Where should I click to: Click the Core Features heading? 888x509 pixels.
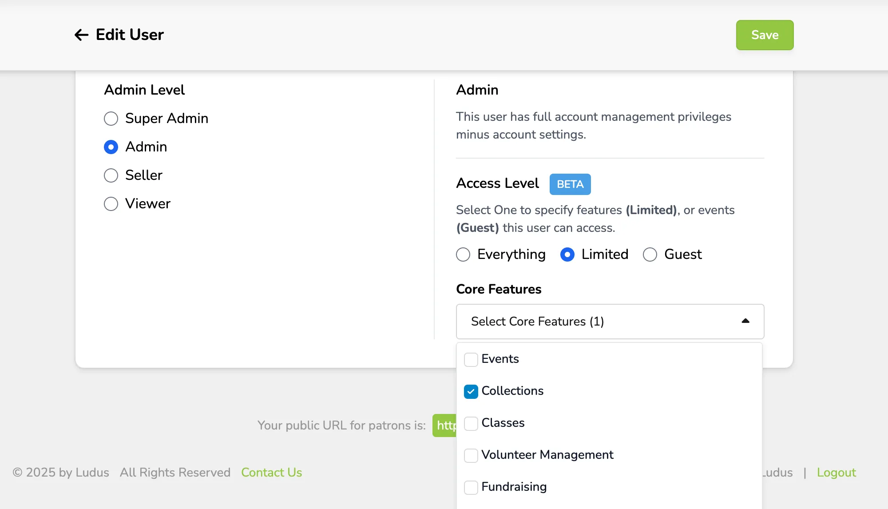click(x=499, y=289)
